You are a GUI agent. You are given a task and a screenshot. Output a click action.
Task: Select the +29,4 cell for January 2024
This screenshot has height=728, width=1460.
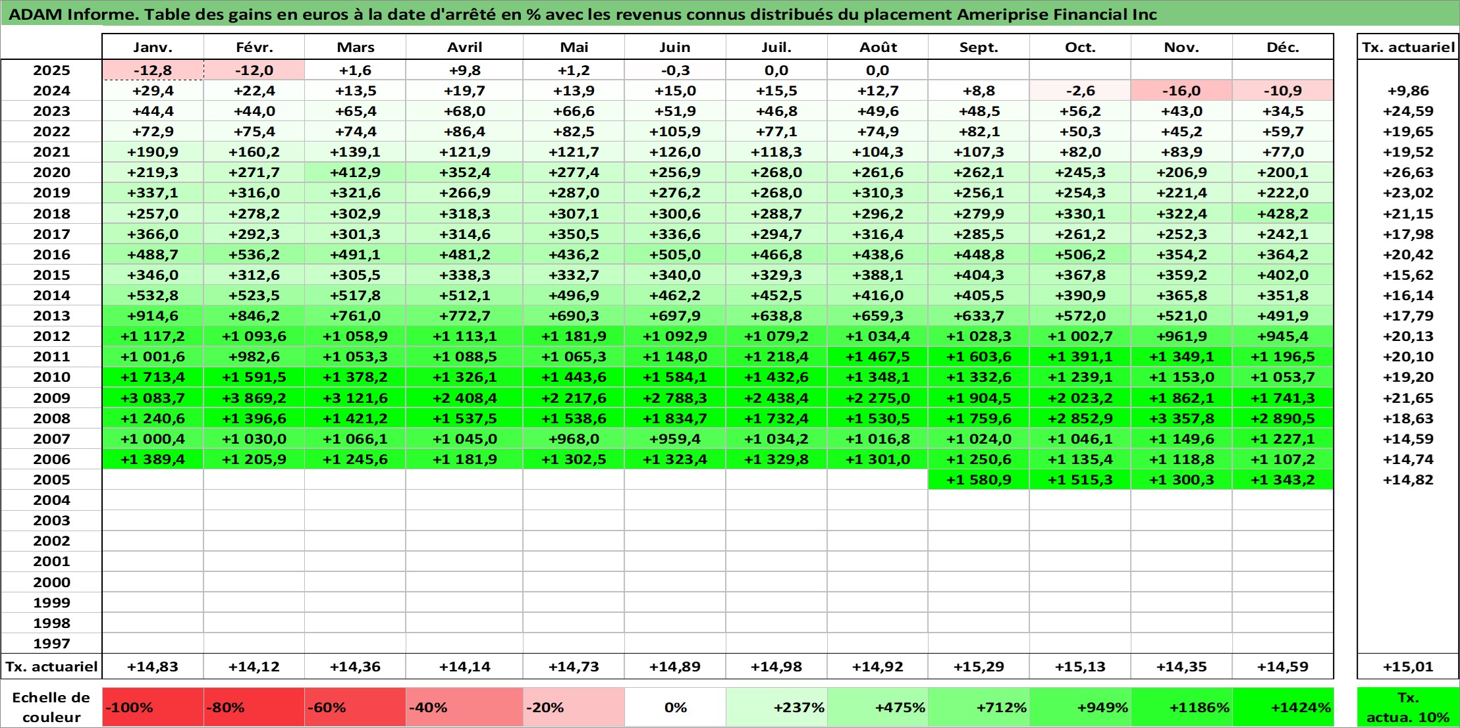tap(153, 91)
